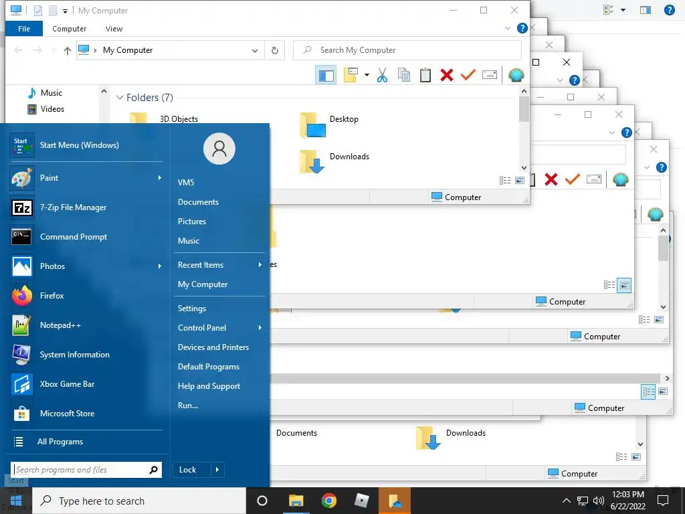Click the Search My Computer field

tap(407, 50)
